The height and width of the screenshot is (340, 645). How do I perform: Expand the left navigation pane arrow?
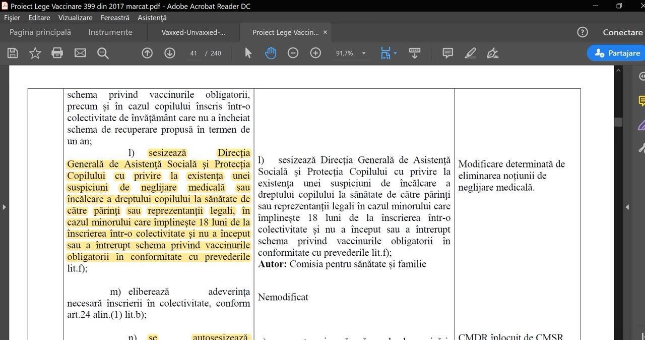coord(4,207)
